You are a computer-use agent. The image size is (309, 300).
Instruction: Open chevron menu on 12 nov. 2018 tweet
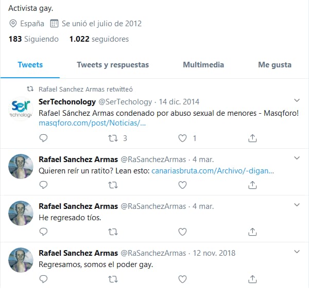(297, 252)
